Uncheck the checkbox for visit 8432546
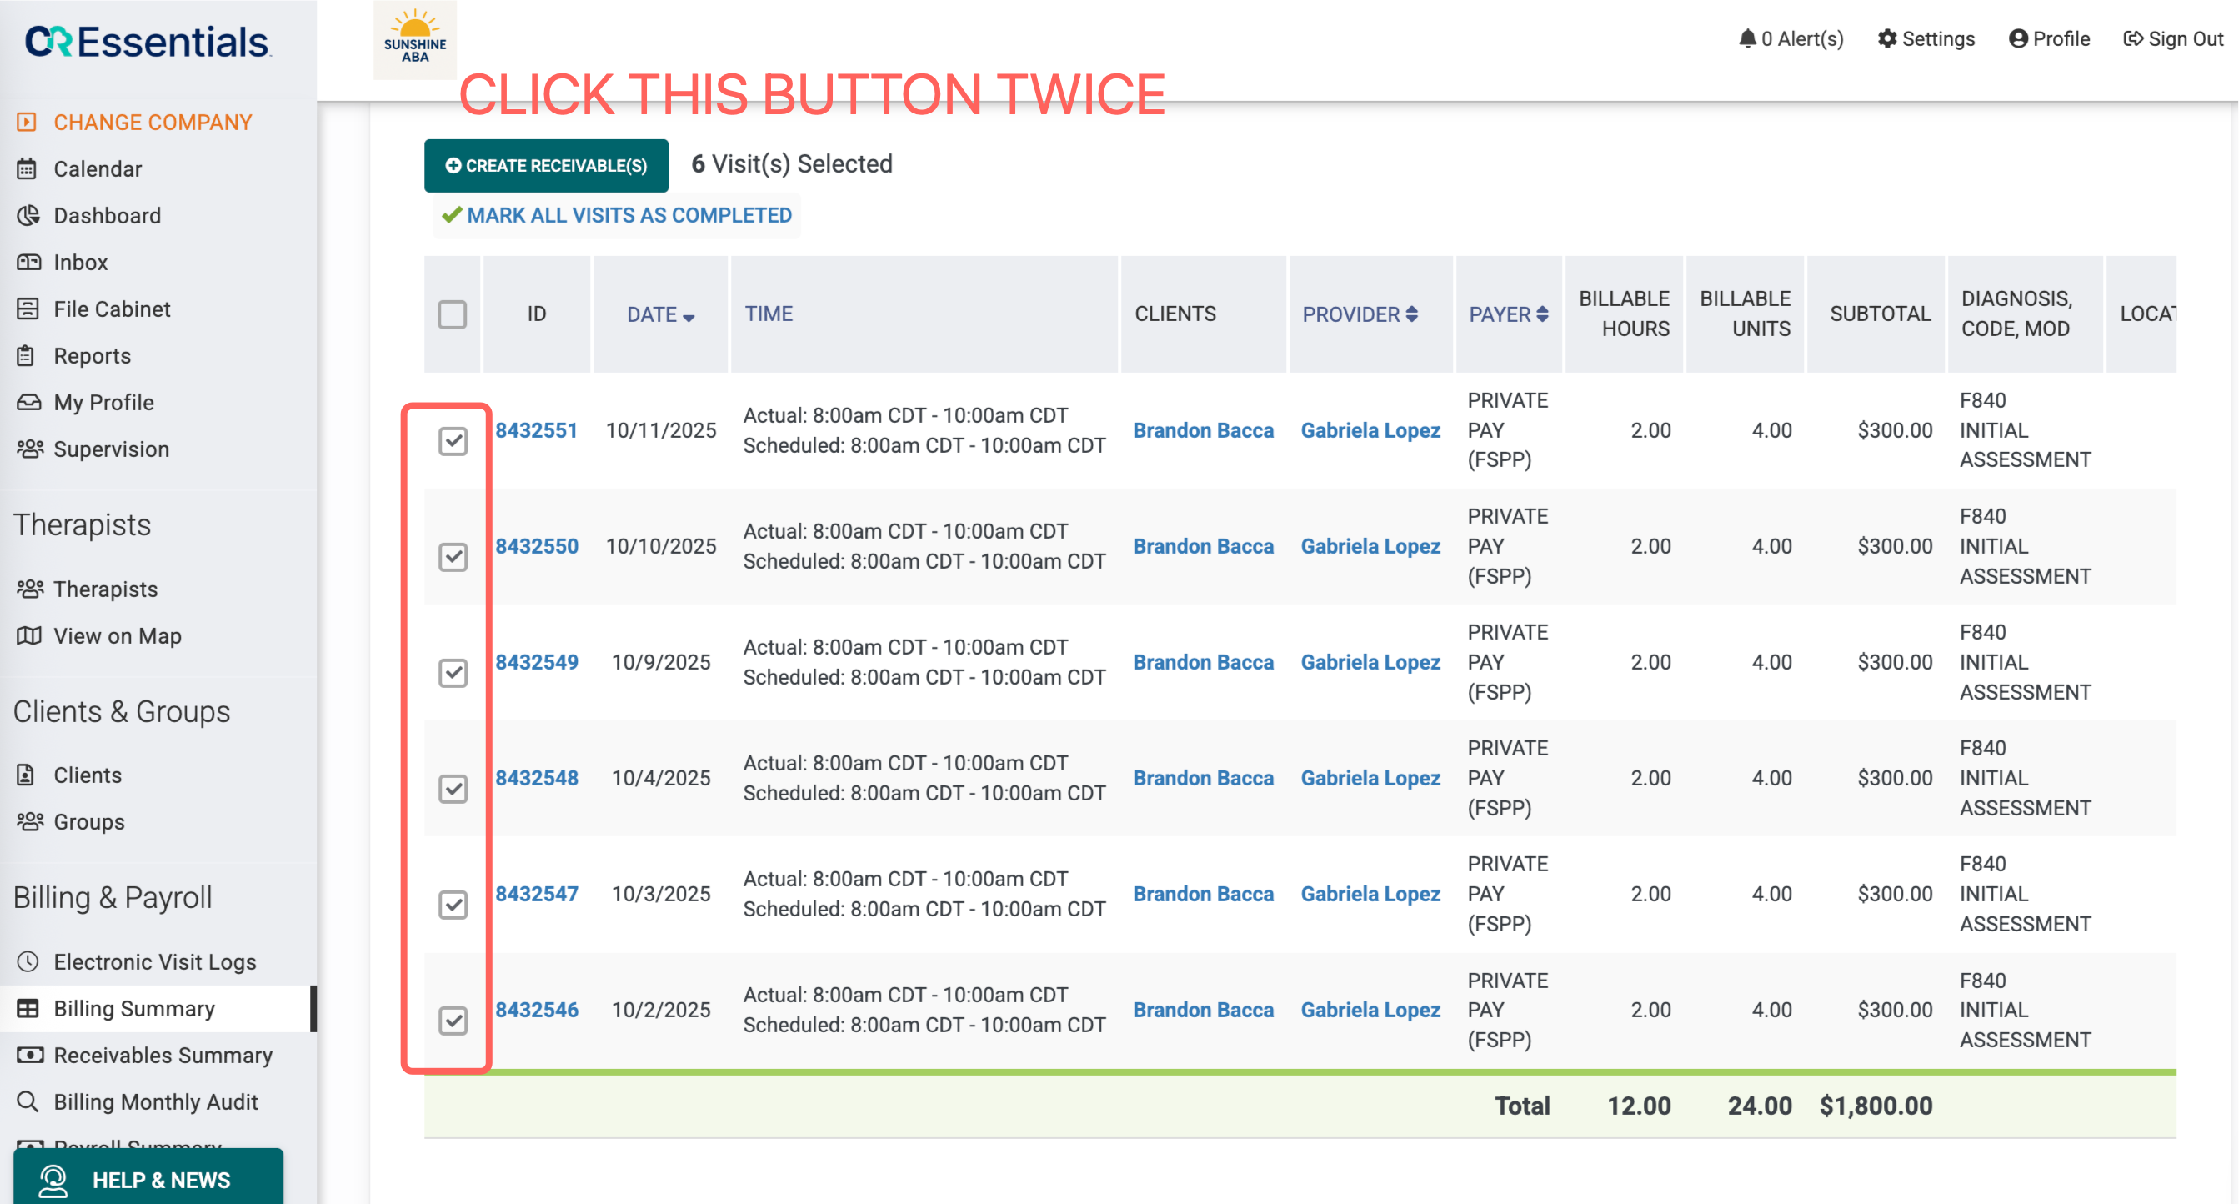This screenshot has height=1204, width=2239. (x=453, y=1020)
